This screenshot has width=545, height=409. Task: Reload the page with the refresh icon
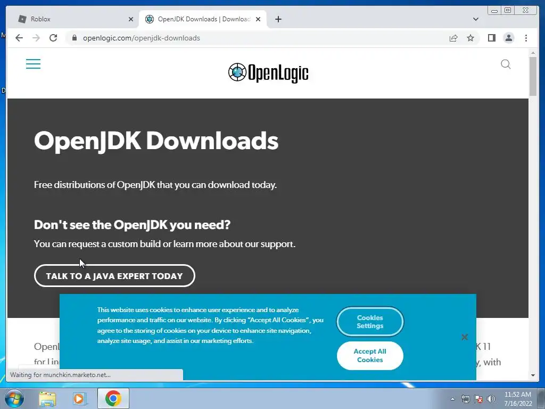click(53, 38)
